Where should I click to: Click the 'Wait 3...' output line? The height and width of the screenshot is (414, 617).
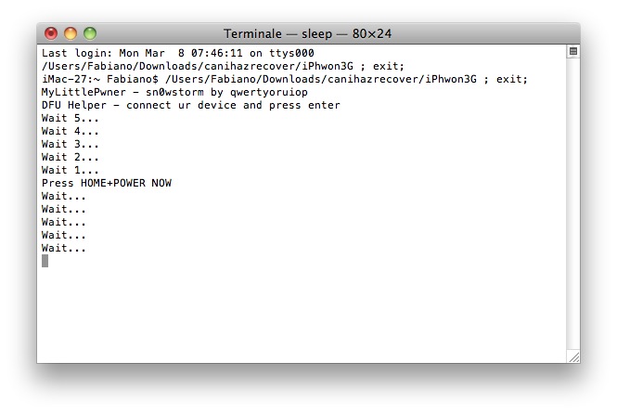[x=70, y=144]
